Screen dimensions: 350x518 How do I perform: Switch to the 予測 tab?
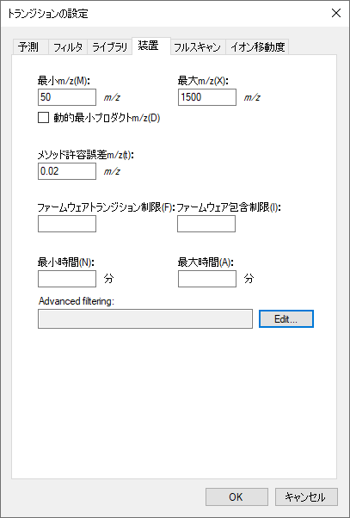[30, 47]
